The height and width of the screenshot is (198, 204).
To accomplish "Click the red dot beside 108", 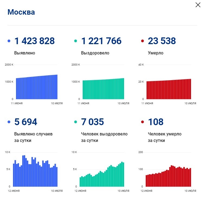I will (143, 122).
